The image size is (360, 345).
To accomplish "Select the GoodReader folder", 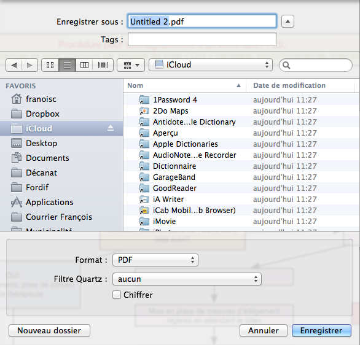I will pyautogui.click(x=241, y=188).
